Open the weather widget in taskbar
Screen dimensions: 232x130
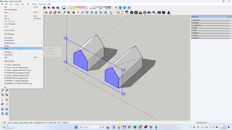click(x=8, y=127)
